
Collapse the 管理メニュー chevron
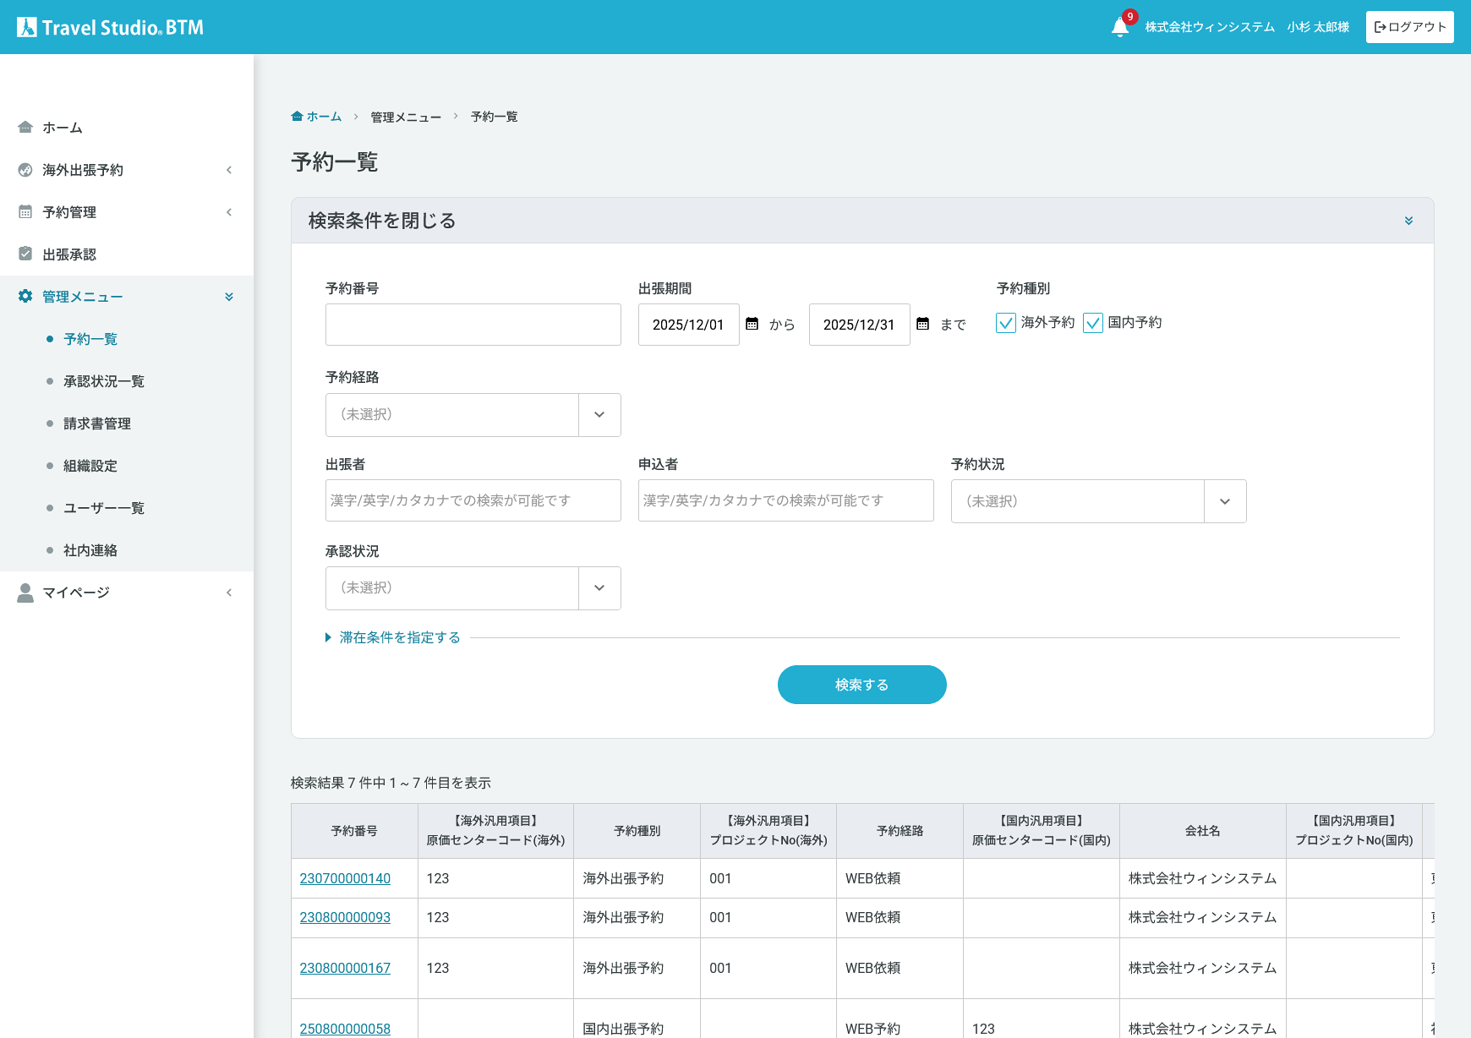coord(229,297)
